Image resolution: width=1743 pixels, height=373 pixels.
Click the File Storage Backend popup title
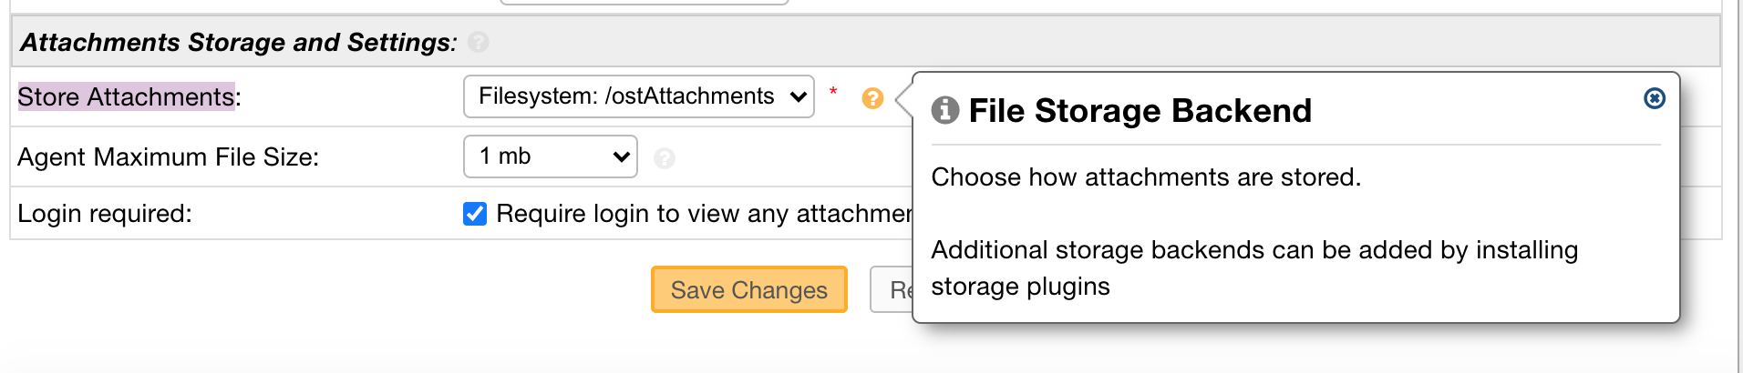[x=1140, y=110]
